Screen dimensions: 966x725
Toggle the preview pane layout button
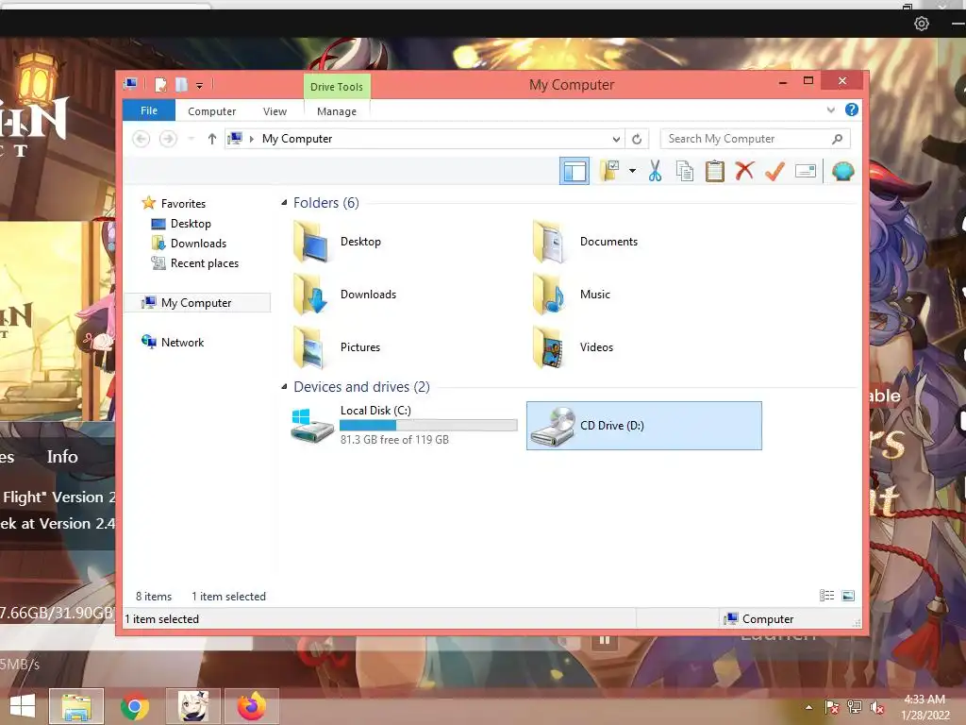click(575, 171)
